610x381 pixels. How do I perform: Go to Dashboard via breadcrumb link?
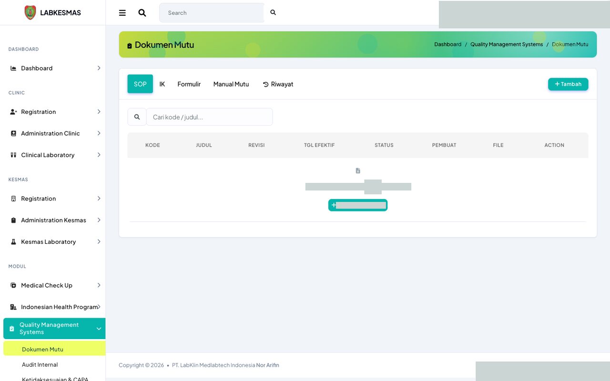[447, 44]
